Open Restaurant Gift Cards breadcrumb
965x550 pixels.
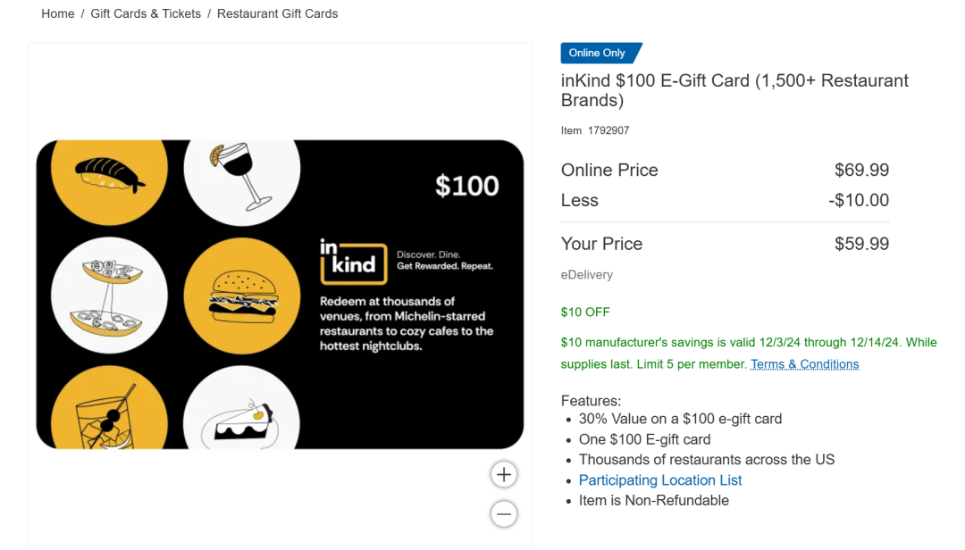(278, 13)
